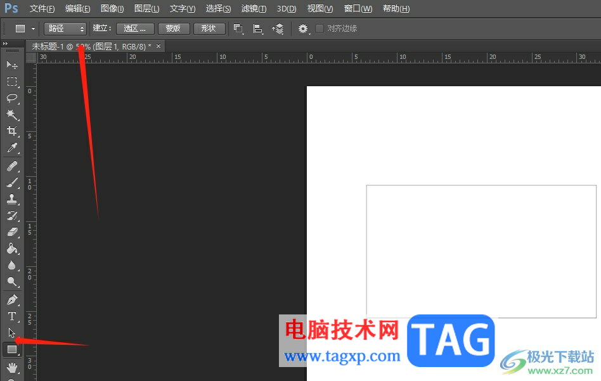601x381 pixels.
Task: Open path alignment options
Action: (x=258, y=29)
